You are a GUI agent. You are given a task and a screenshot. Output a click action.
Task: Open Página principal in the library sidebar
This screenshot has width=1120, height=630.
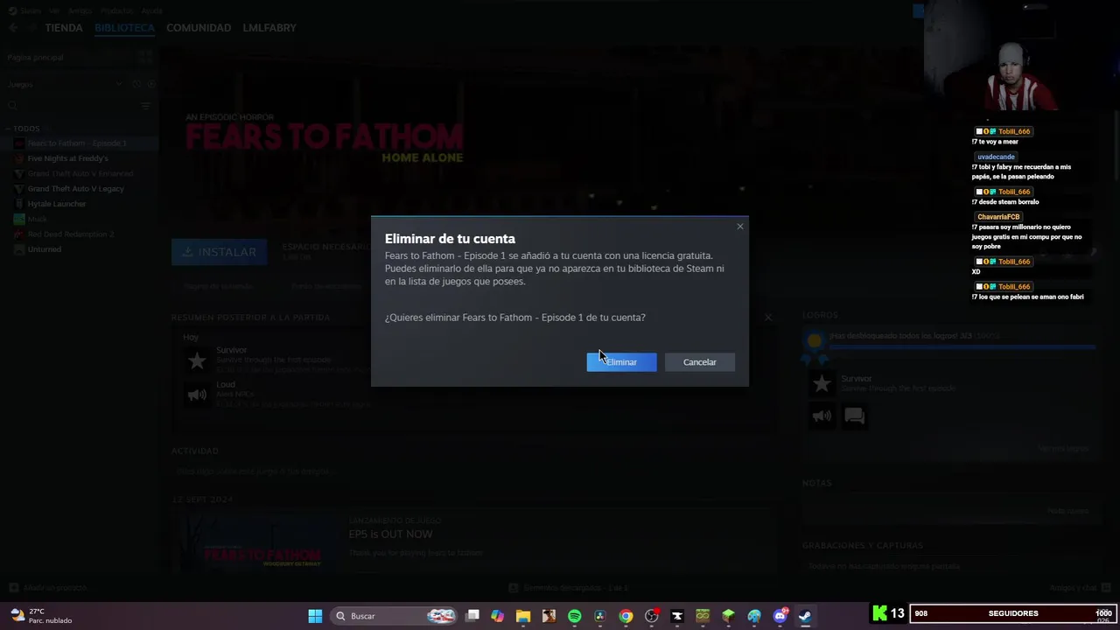point(36,57)
